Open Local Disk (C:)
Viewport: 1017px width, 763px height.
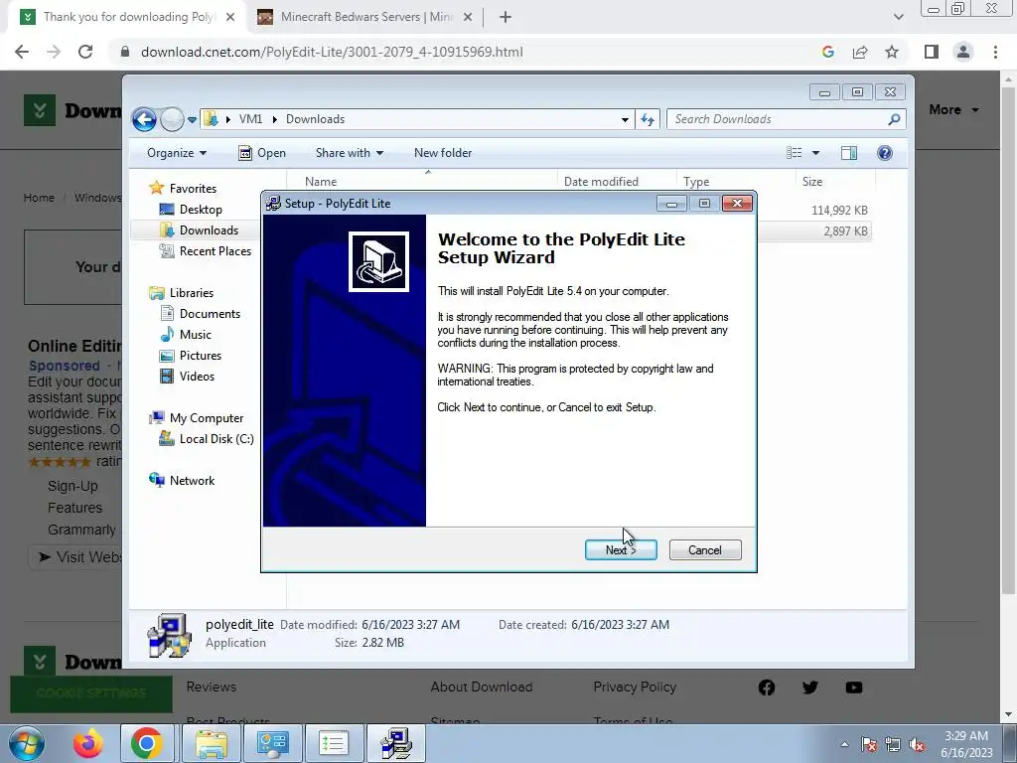click(216, 439)
